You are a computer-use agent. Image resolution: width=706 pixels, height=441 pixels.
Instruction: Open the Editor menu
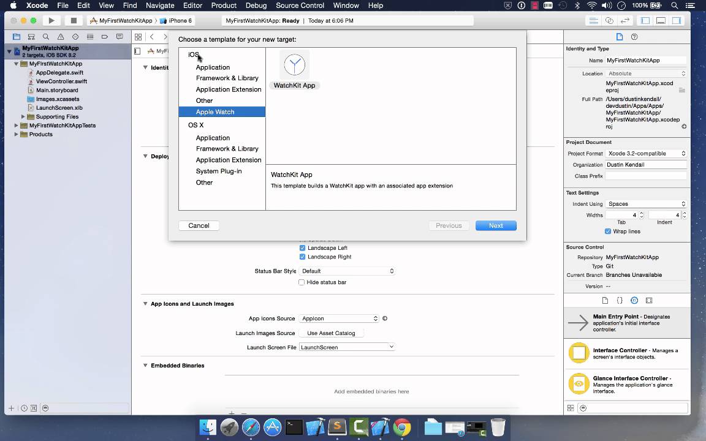[x=192, y=6]
